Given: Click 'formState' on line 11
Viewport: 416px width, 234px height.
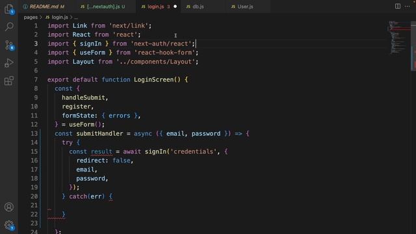Looking at the screenshot, I should click(78, 116).
